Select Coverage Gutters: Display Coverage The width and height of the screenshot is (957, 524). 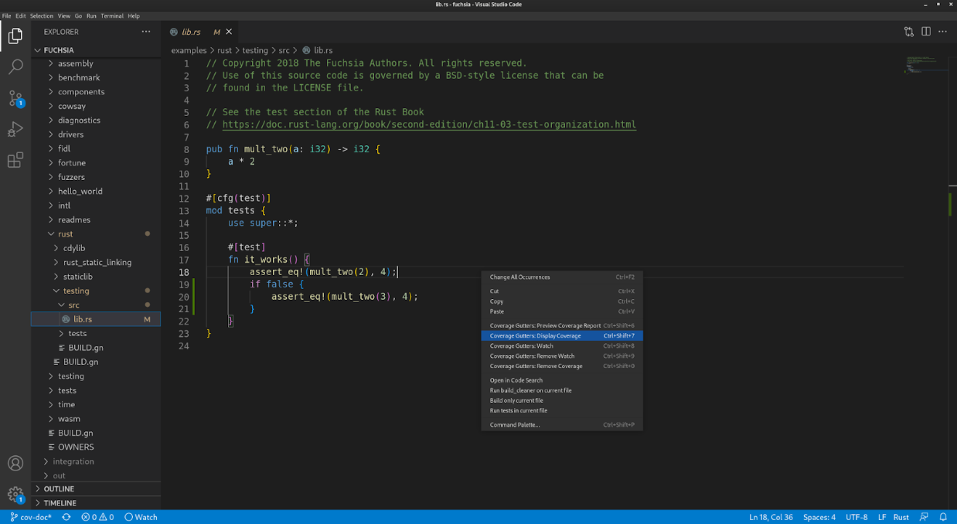[535, 336]
